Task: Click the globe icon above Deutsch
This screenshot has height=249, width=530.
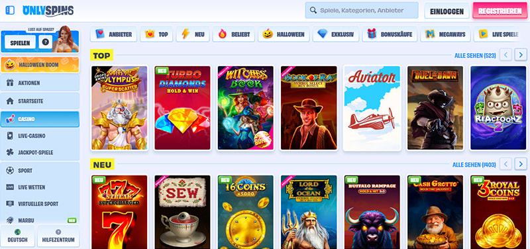Action: [x=18, y=232]
